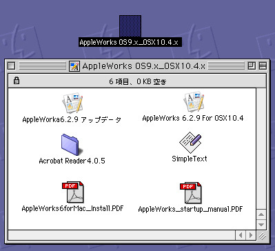275x251 pixels.
Task: Click the vertical scroll up arrow
Action: click(261, 214)
